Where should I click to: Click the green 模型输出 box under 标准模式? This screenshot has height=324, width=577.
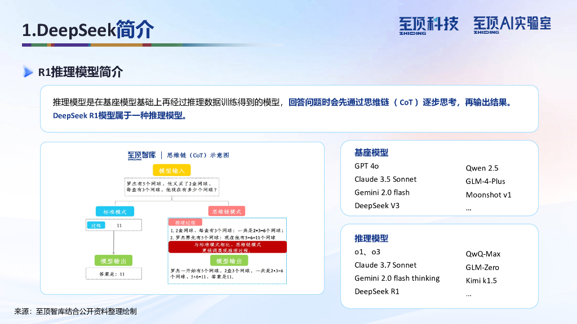point(113,261)
